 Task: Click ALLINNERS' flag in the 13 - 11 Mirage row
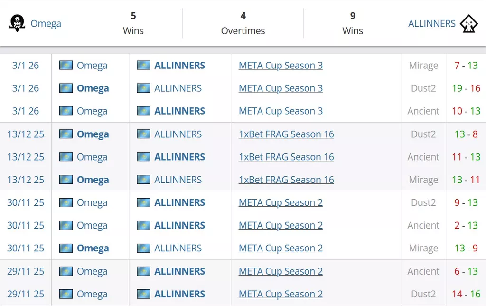[x=143, y=180]
